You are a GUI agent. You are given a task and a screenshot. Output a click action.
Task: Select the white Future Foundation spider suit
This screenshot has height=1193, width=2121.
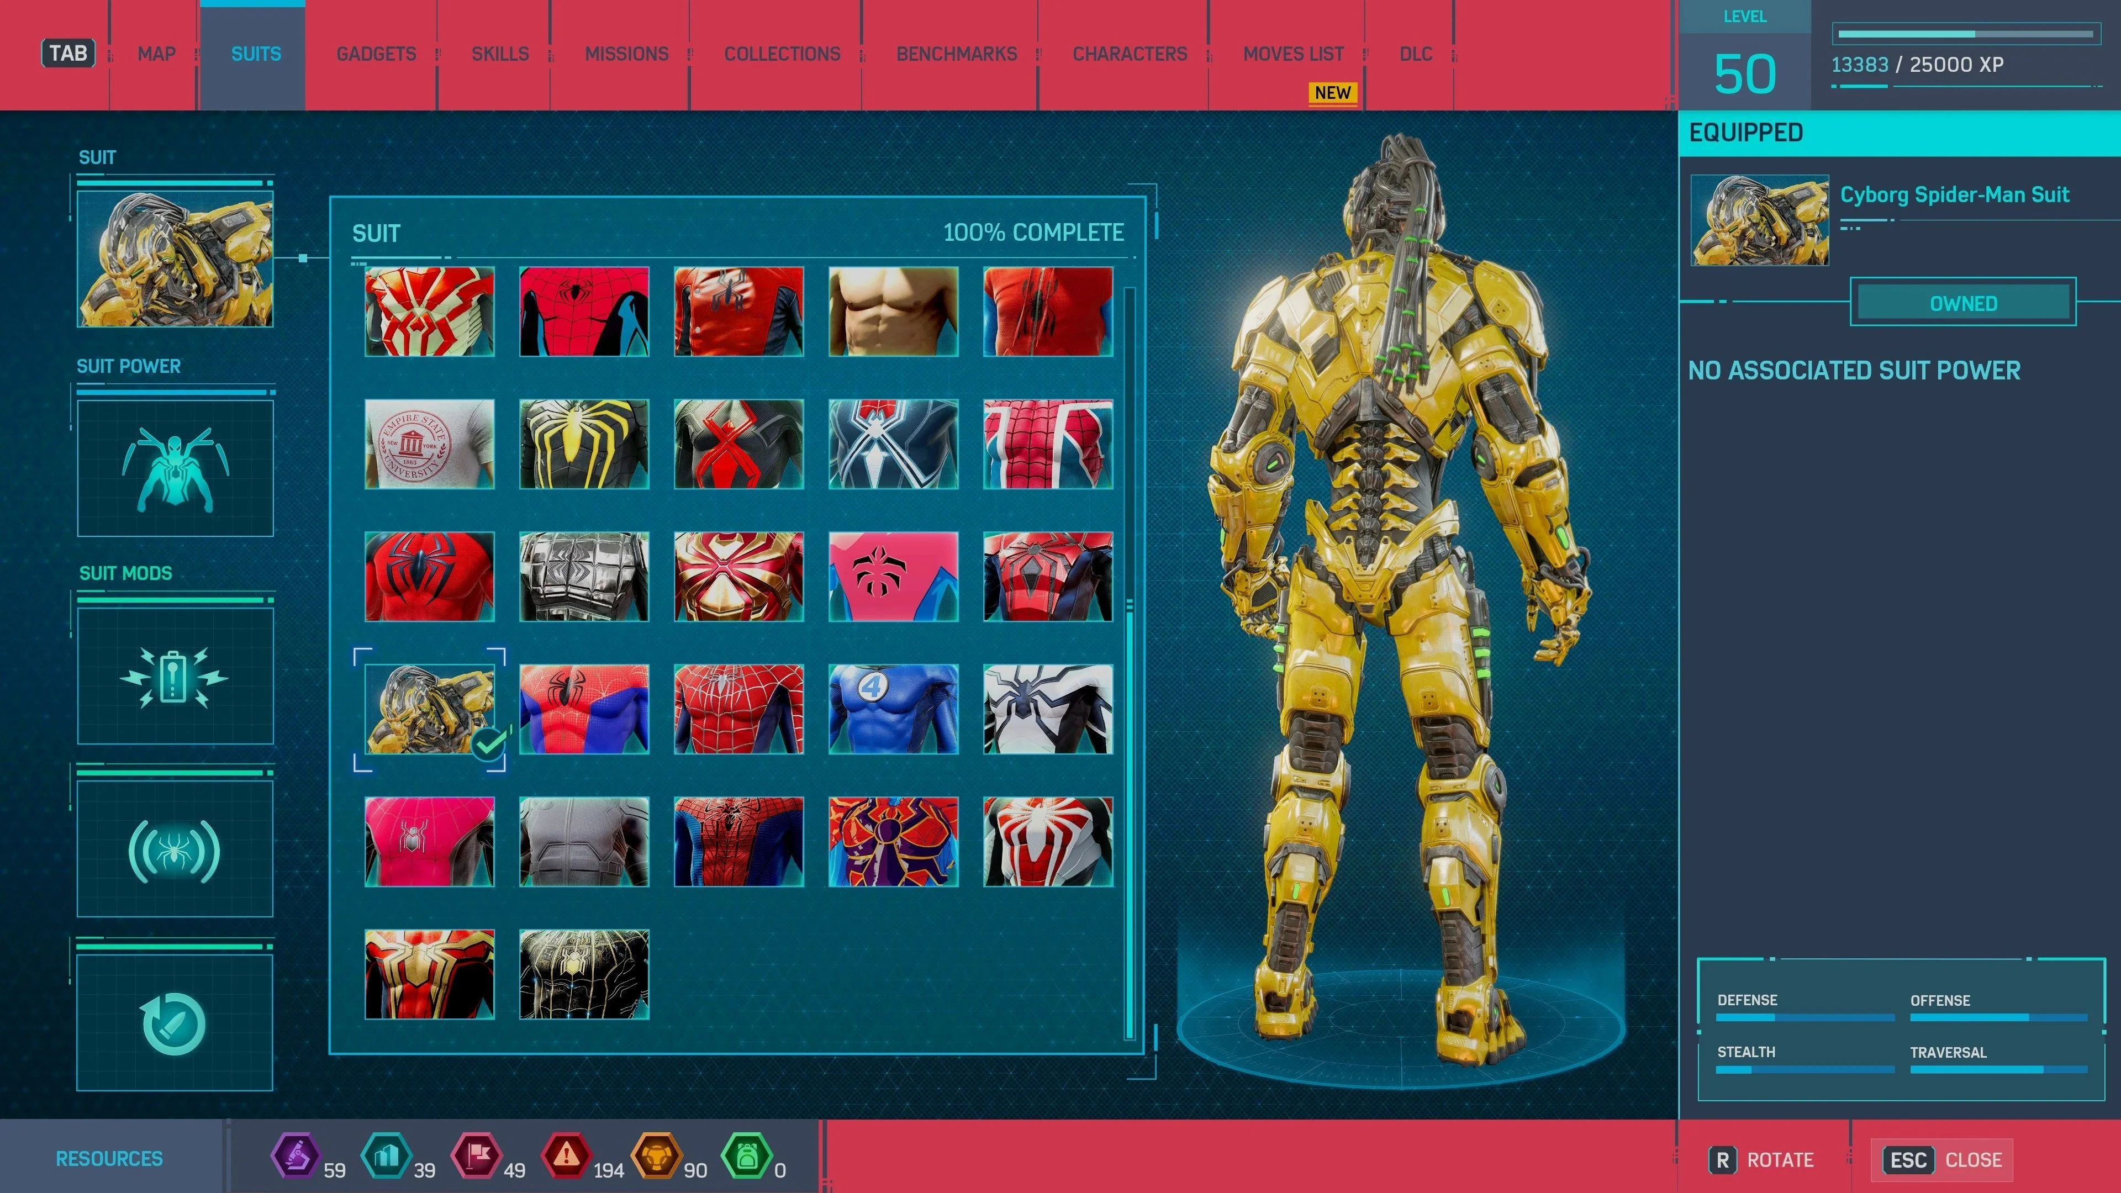(1047, 709)
